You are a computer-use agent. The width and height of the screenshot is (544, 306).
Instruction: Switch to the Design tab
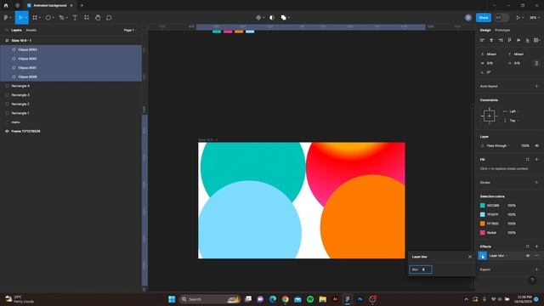click(x=485, y=31)
